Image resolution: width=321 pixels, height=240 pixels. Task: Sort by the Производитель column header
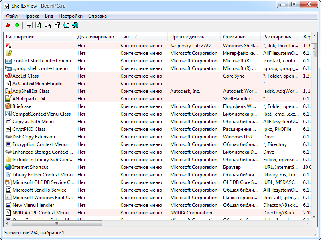click(194, 37)
